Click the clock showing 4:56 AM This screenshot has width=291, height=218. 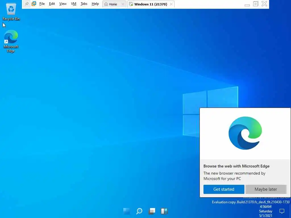click(x=266, y=211)
